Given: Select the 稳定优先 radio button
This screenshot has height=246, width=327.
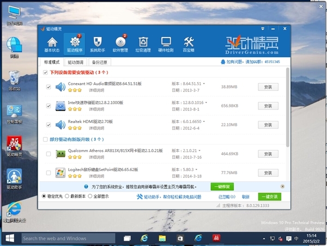Looking at the screenshot, I should (44, 196).
